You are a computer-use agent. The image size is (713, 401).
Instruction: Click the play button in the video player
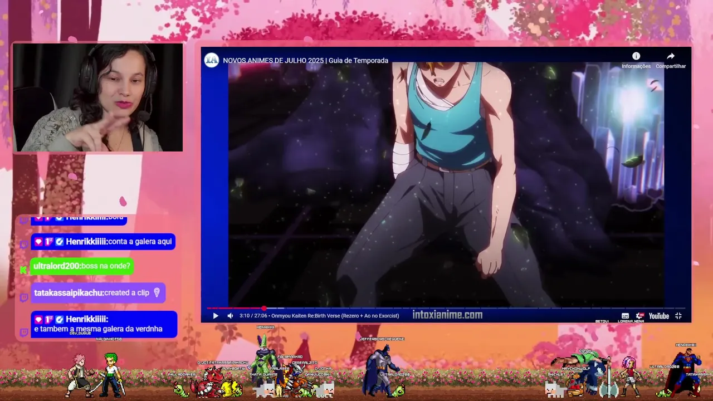pos(216,316)
